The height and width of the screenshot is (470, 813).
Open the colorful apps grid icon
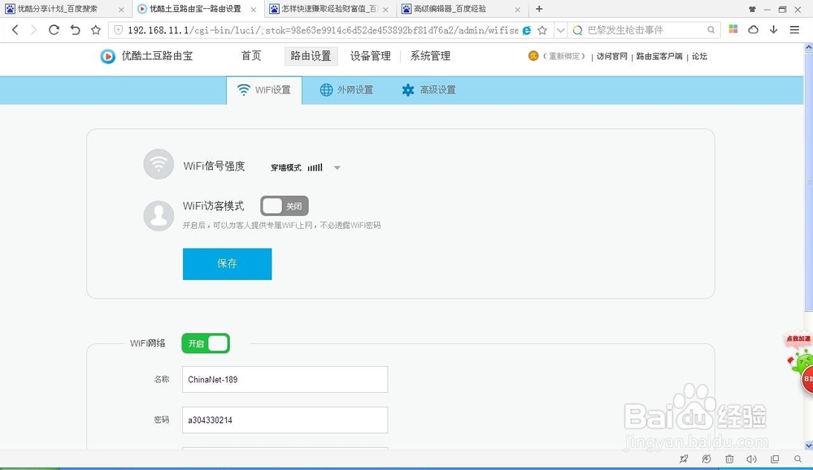click(x=733, y=29)
